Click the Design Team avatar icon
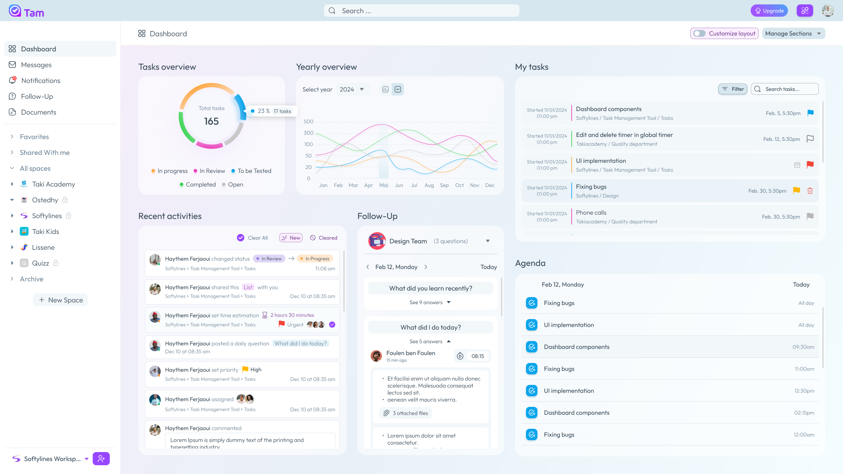 377,241
